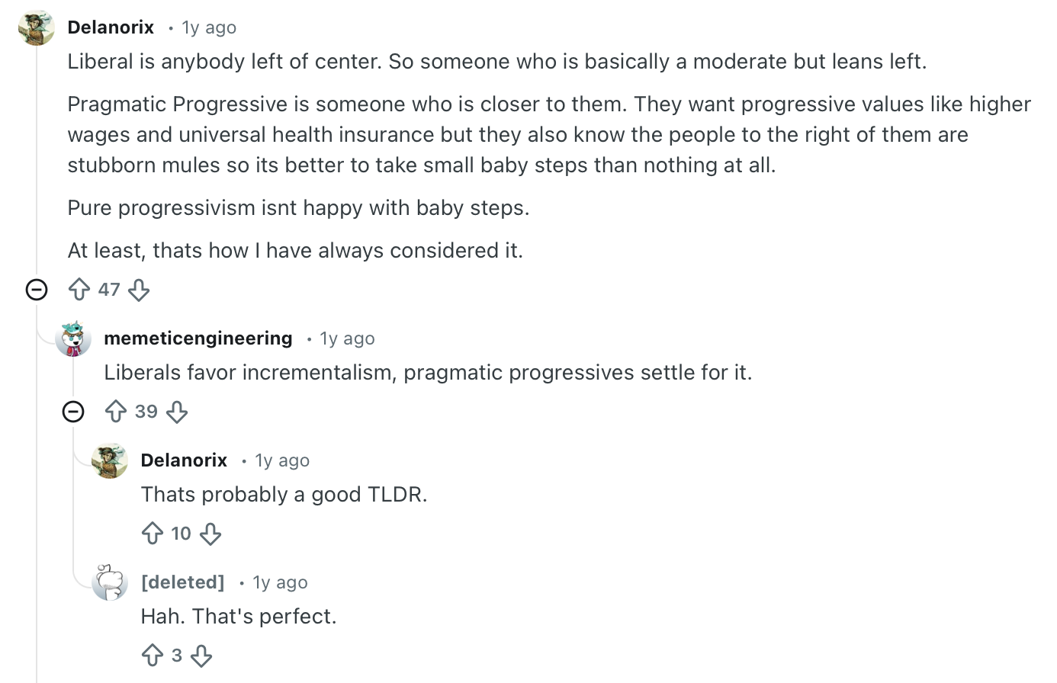Image resolution: width=1057 pixels, height=683 pixels.
Task: Click the deleted user's default avatar
Action: (x=110, y=583)
